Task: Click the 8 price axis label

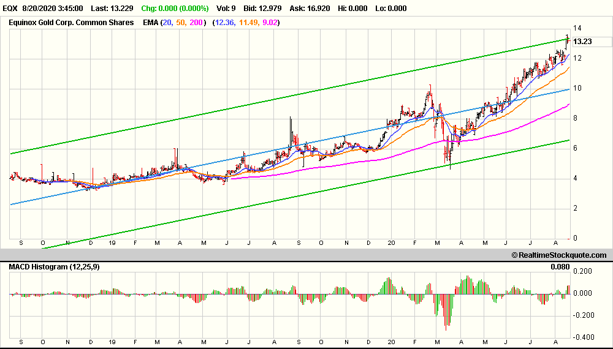Action: [x=575, y=118]
